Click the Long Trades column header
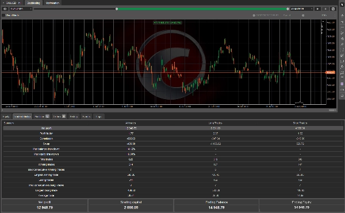The width and height of the screenshot is (345, 213). [215, 123]
